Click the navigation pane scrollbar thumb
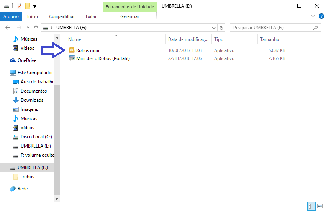The width and height of the screenshot is (326, 211). (57, 140)
